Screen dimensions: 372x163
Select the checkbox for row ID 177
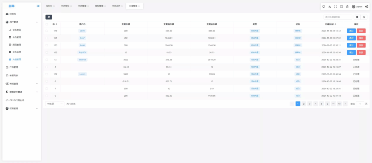[46, 74]
